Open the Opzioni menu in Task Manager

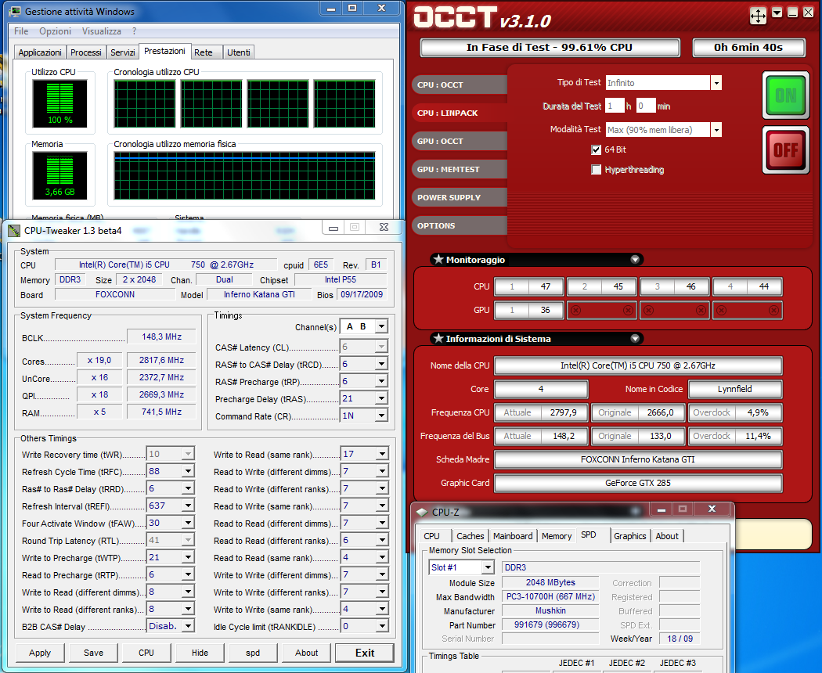(x=55, y=31)
